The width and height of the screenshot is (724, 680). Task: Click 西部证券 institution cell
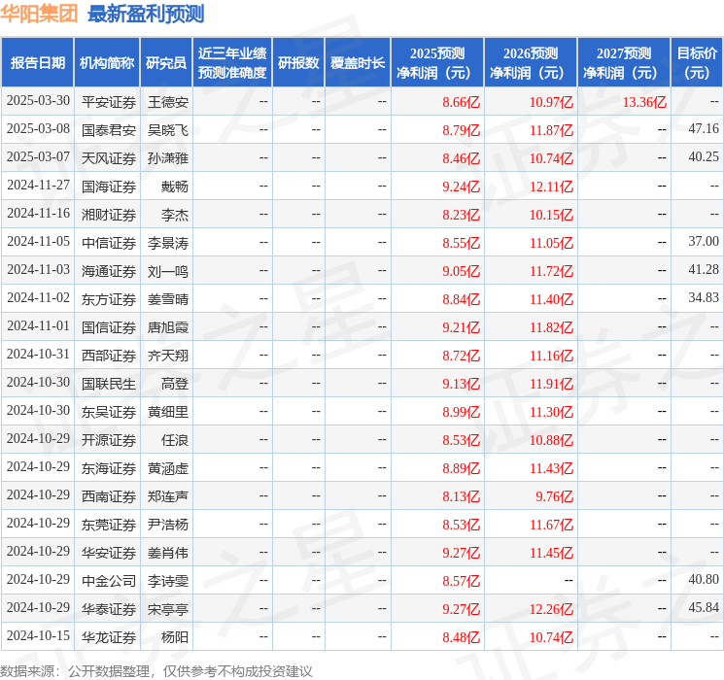[109, 356]
